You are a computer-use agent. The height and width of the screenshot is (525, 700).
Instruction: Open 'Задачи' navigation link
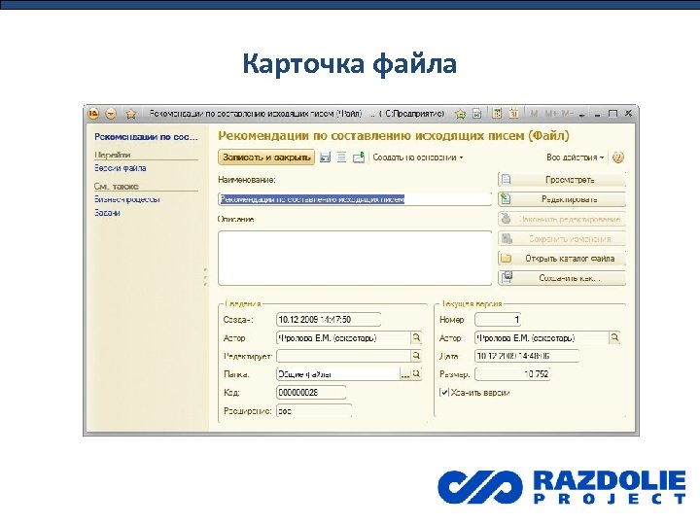[x=107, y=213]
